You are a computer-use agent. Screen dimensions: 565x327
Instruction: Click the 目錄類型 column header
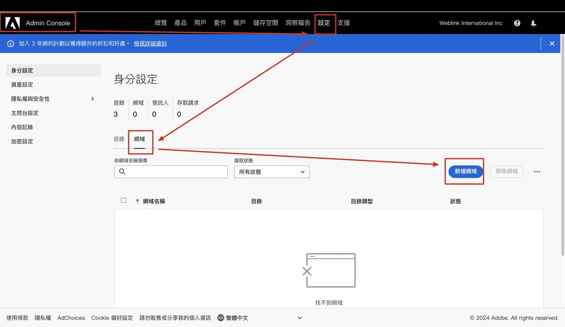click(362, 201)
